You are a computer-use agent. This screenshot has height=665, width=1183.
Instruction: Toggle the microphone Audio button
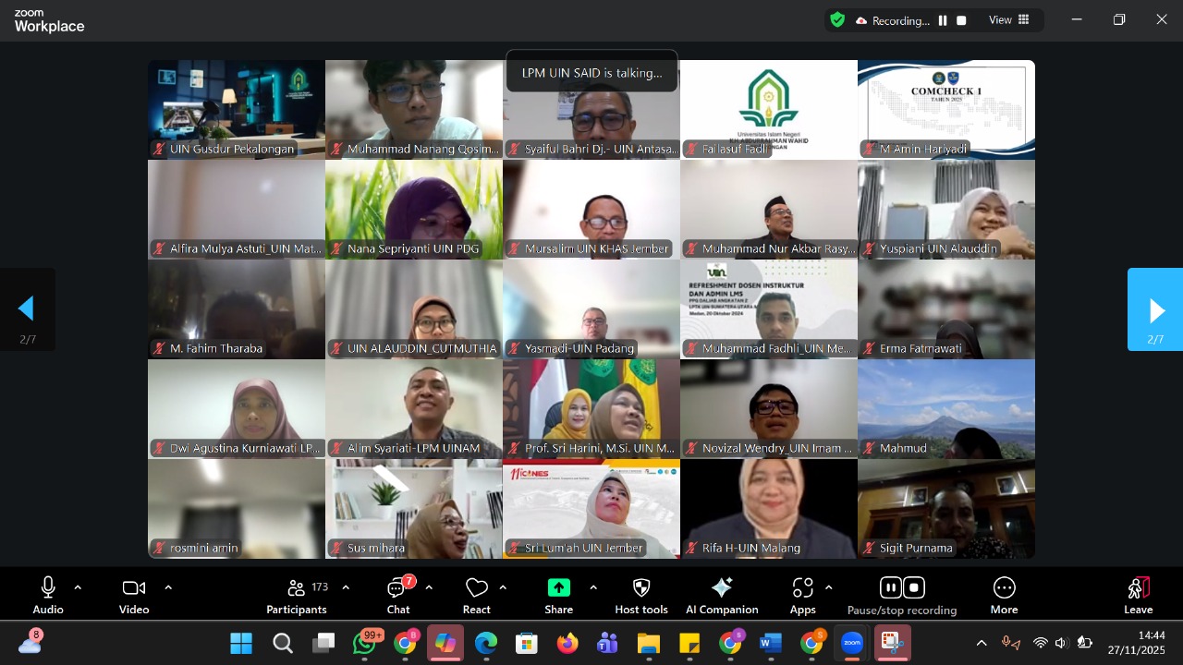[48, 595]
